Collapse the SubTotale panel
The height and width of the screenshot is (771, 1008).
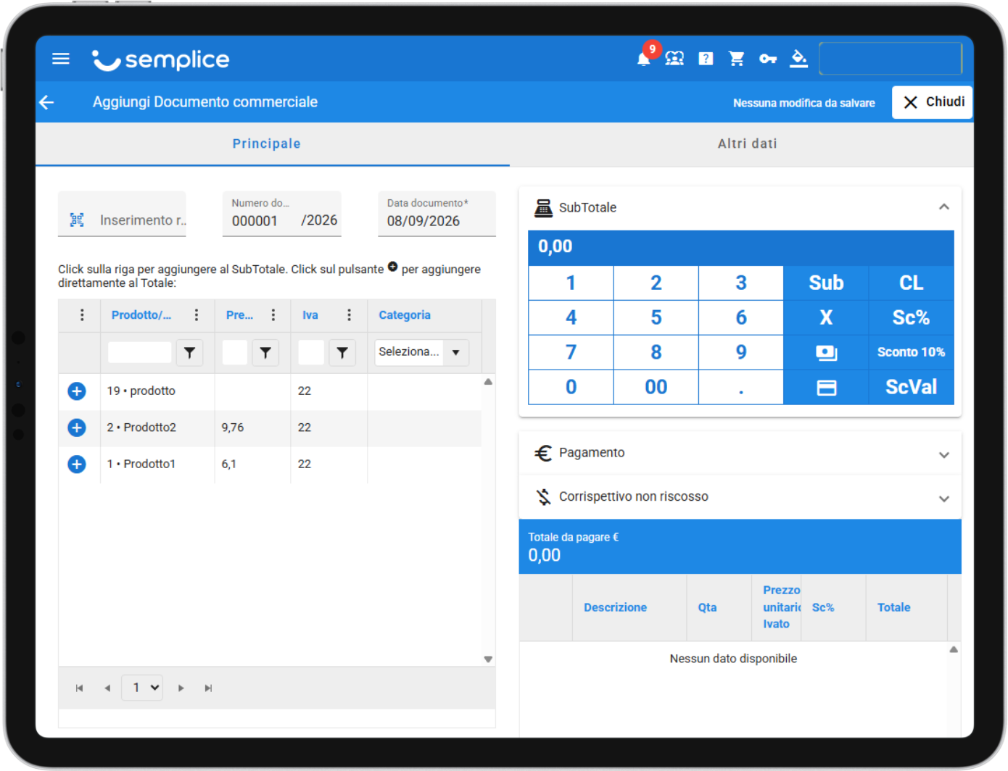(943, 207)
